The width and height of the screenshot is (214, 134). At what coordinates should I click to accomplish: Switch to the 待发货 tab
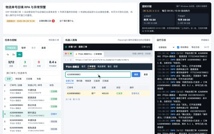[x=88, y=81]
